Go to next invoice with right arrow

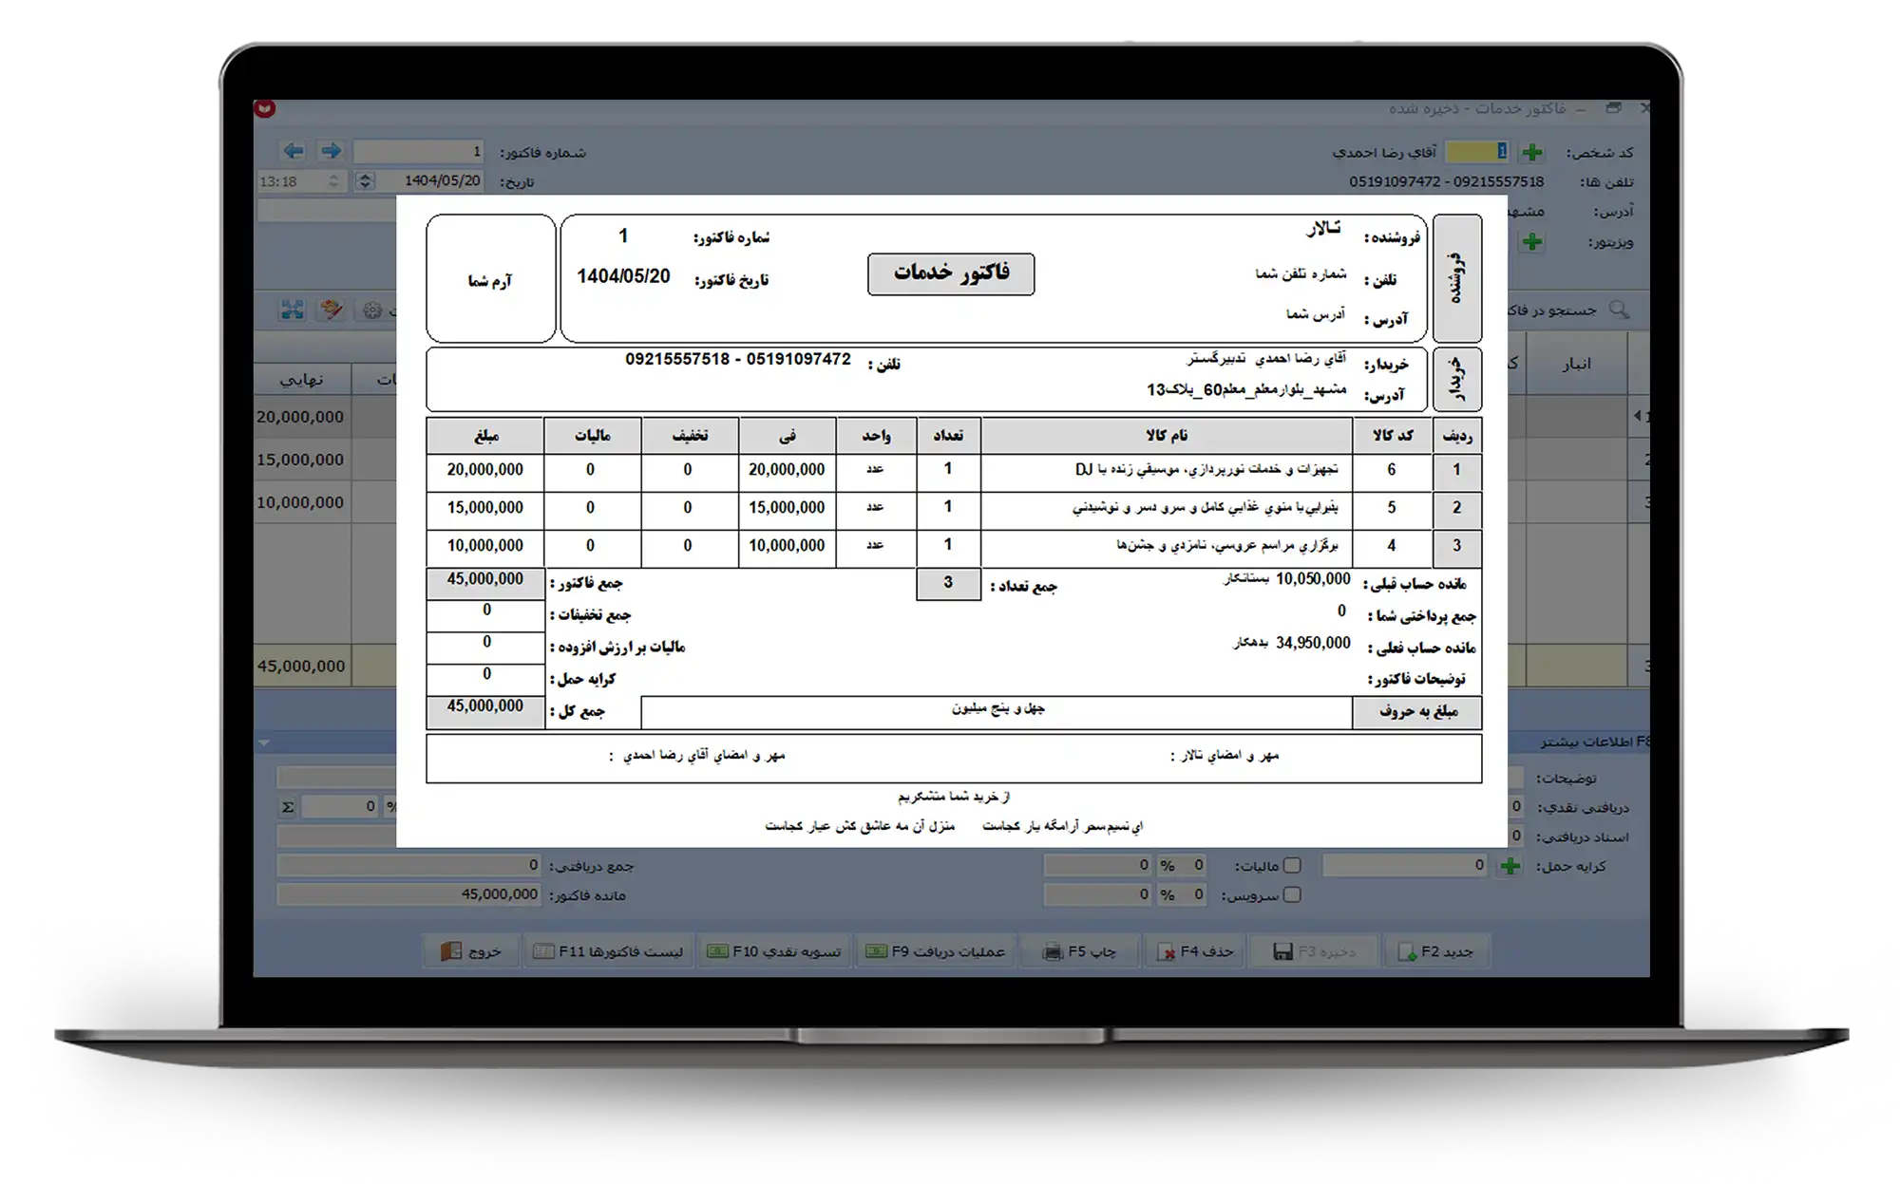[x=331, y=151]
